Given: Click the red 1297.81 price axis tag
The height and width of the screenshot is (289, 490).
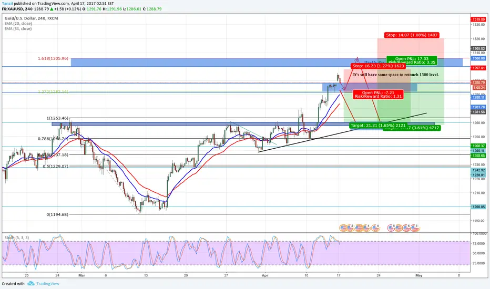Looking at the screenshot, I should (x=478, y=68).
